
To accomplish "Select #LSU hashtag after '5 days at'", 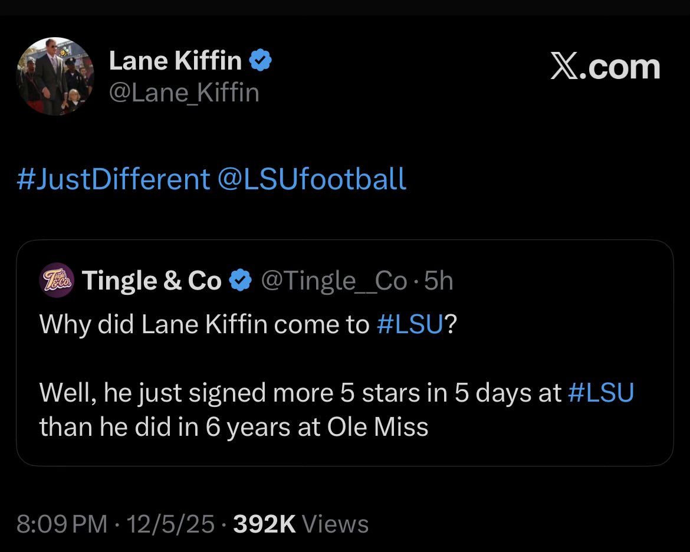I will click(x=600, y=393).
